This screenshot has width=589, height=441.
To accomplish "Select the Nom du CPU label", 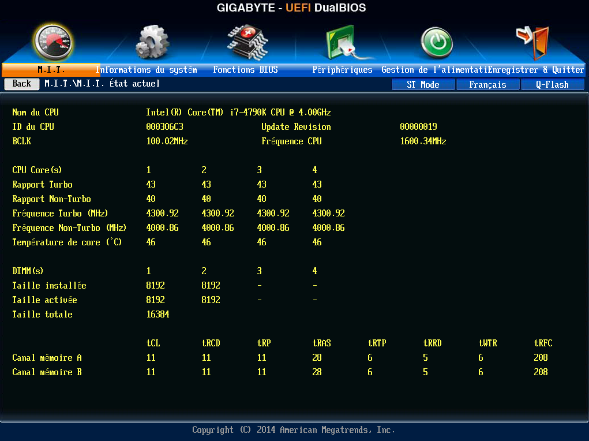I will tap(35, 113).
